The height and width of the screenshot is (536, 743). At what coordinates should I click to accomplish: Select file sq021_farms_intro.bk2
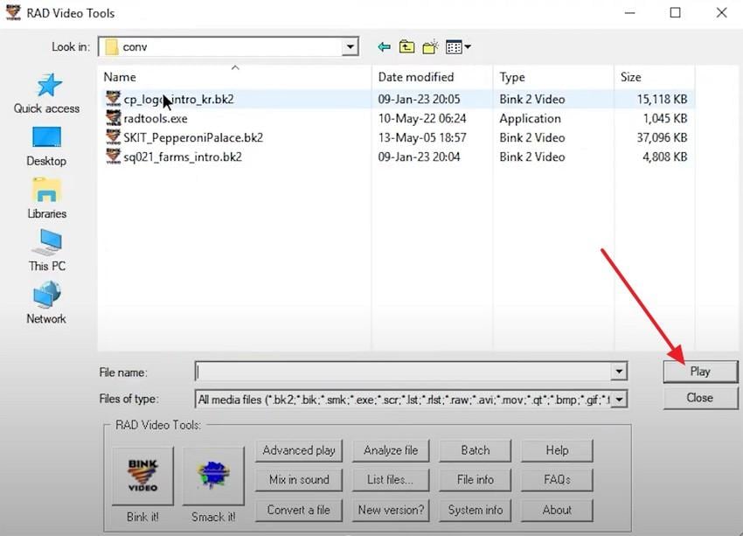click(183, 157)
